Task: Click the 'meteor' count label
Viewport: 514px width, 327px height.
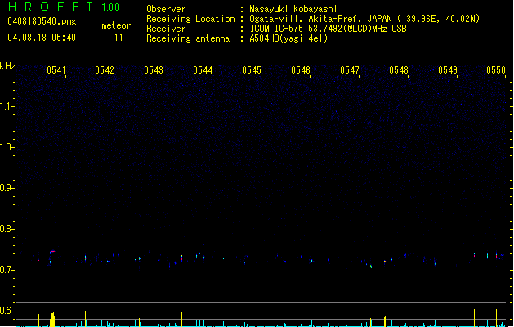Action: pos(116,25)
